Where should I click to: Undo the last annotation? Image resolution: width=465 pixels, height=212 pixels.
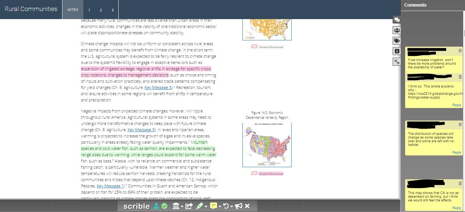point(227,206)
